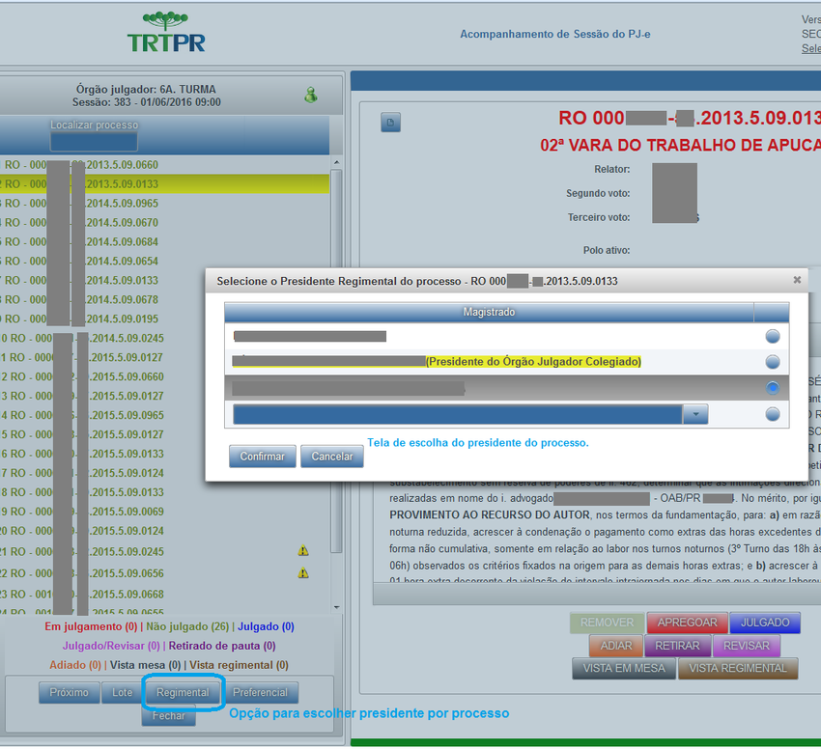Filter by Vista mesa (0)
Image resolution: width=821 pixels, height=749 pixels.
tap(145, 665)
